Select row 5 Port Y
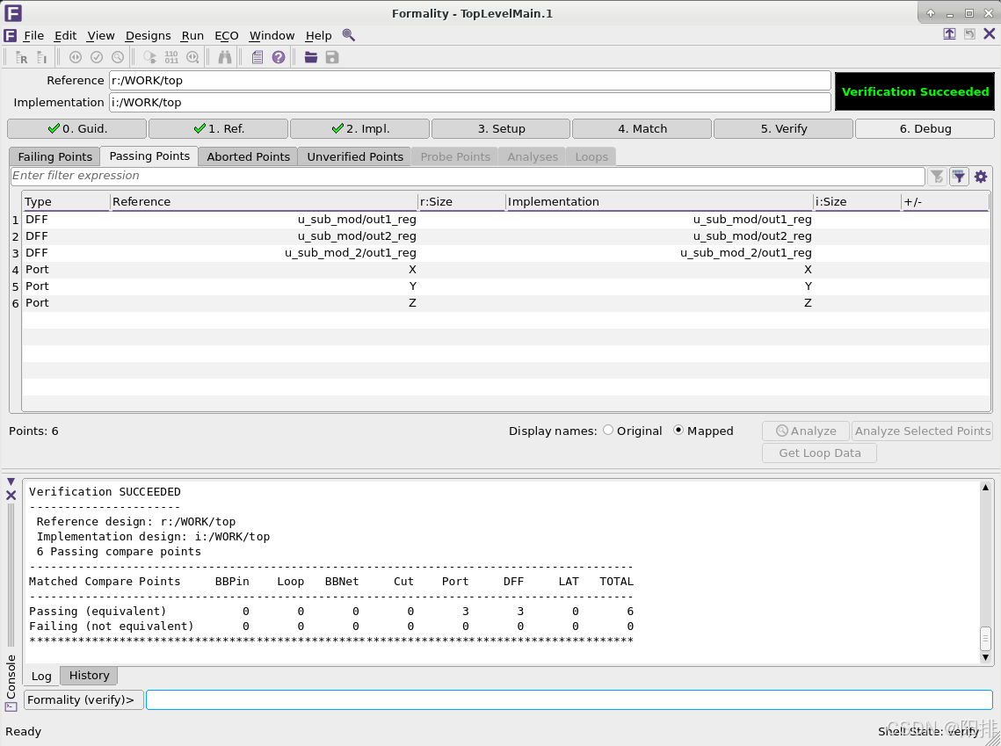The width and height of the screenshot is (1001, 746). pyautogui.click(x=505, y=286)
